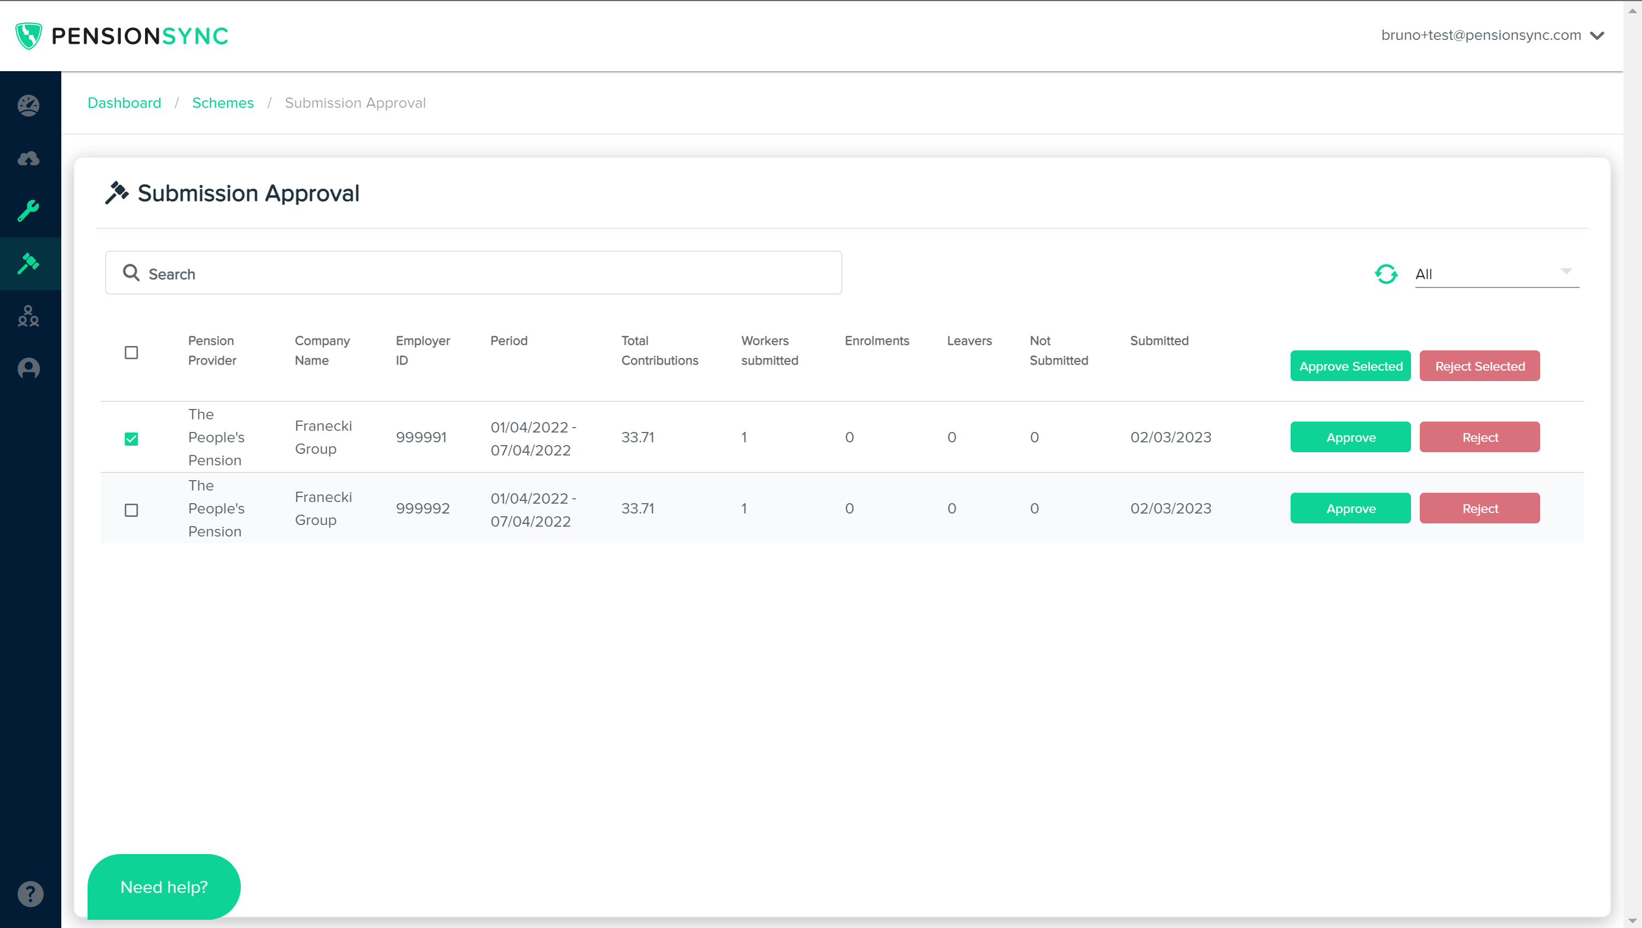Click the green refresh icon
This screenshot has width=1642, height=928.
(1386, 274)
